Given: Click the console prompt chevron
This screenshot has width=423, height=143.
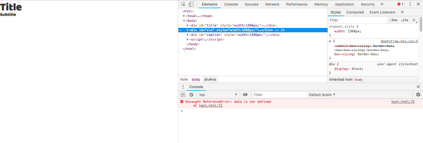Looking at the screenshot, I should pyautogui.click(x=182, y=111).
